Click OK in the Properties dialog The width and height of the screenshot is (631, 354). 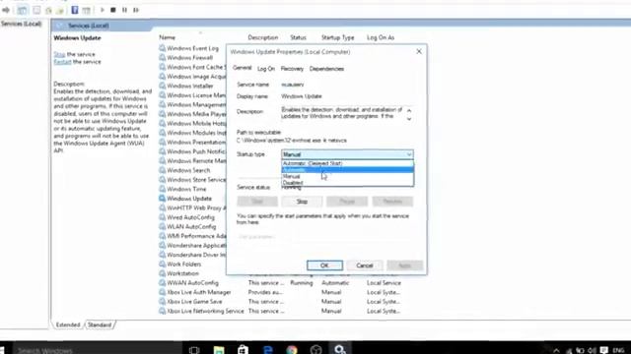click(x=324, y=265)
